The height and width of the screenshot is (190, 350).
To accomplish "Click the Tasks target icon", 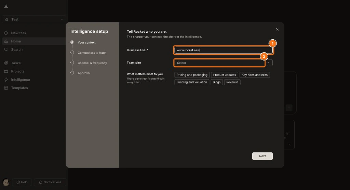I will point(6,63).
